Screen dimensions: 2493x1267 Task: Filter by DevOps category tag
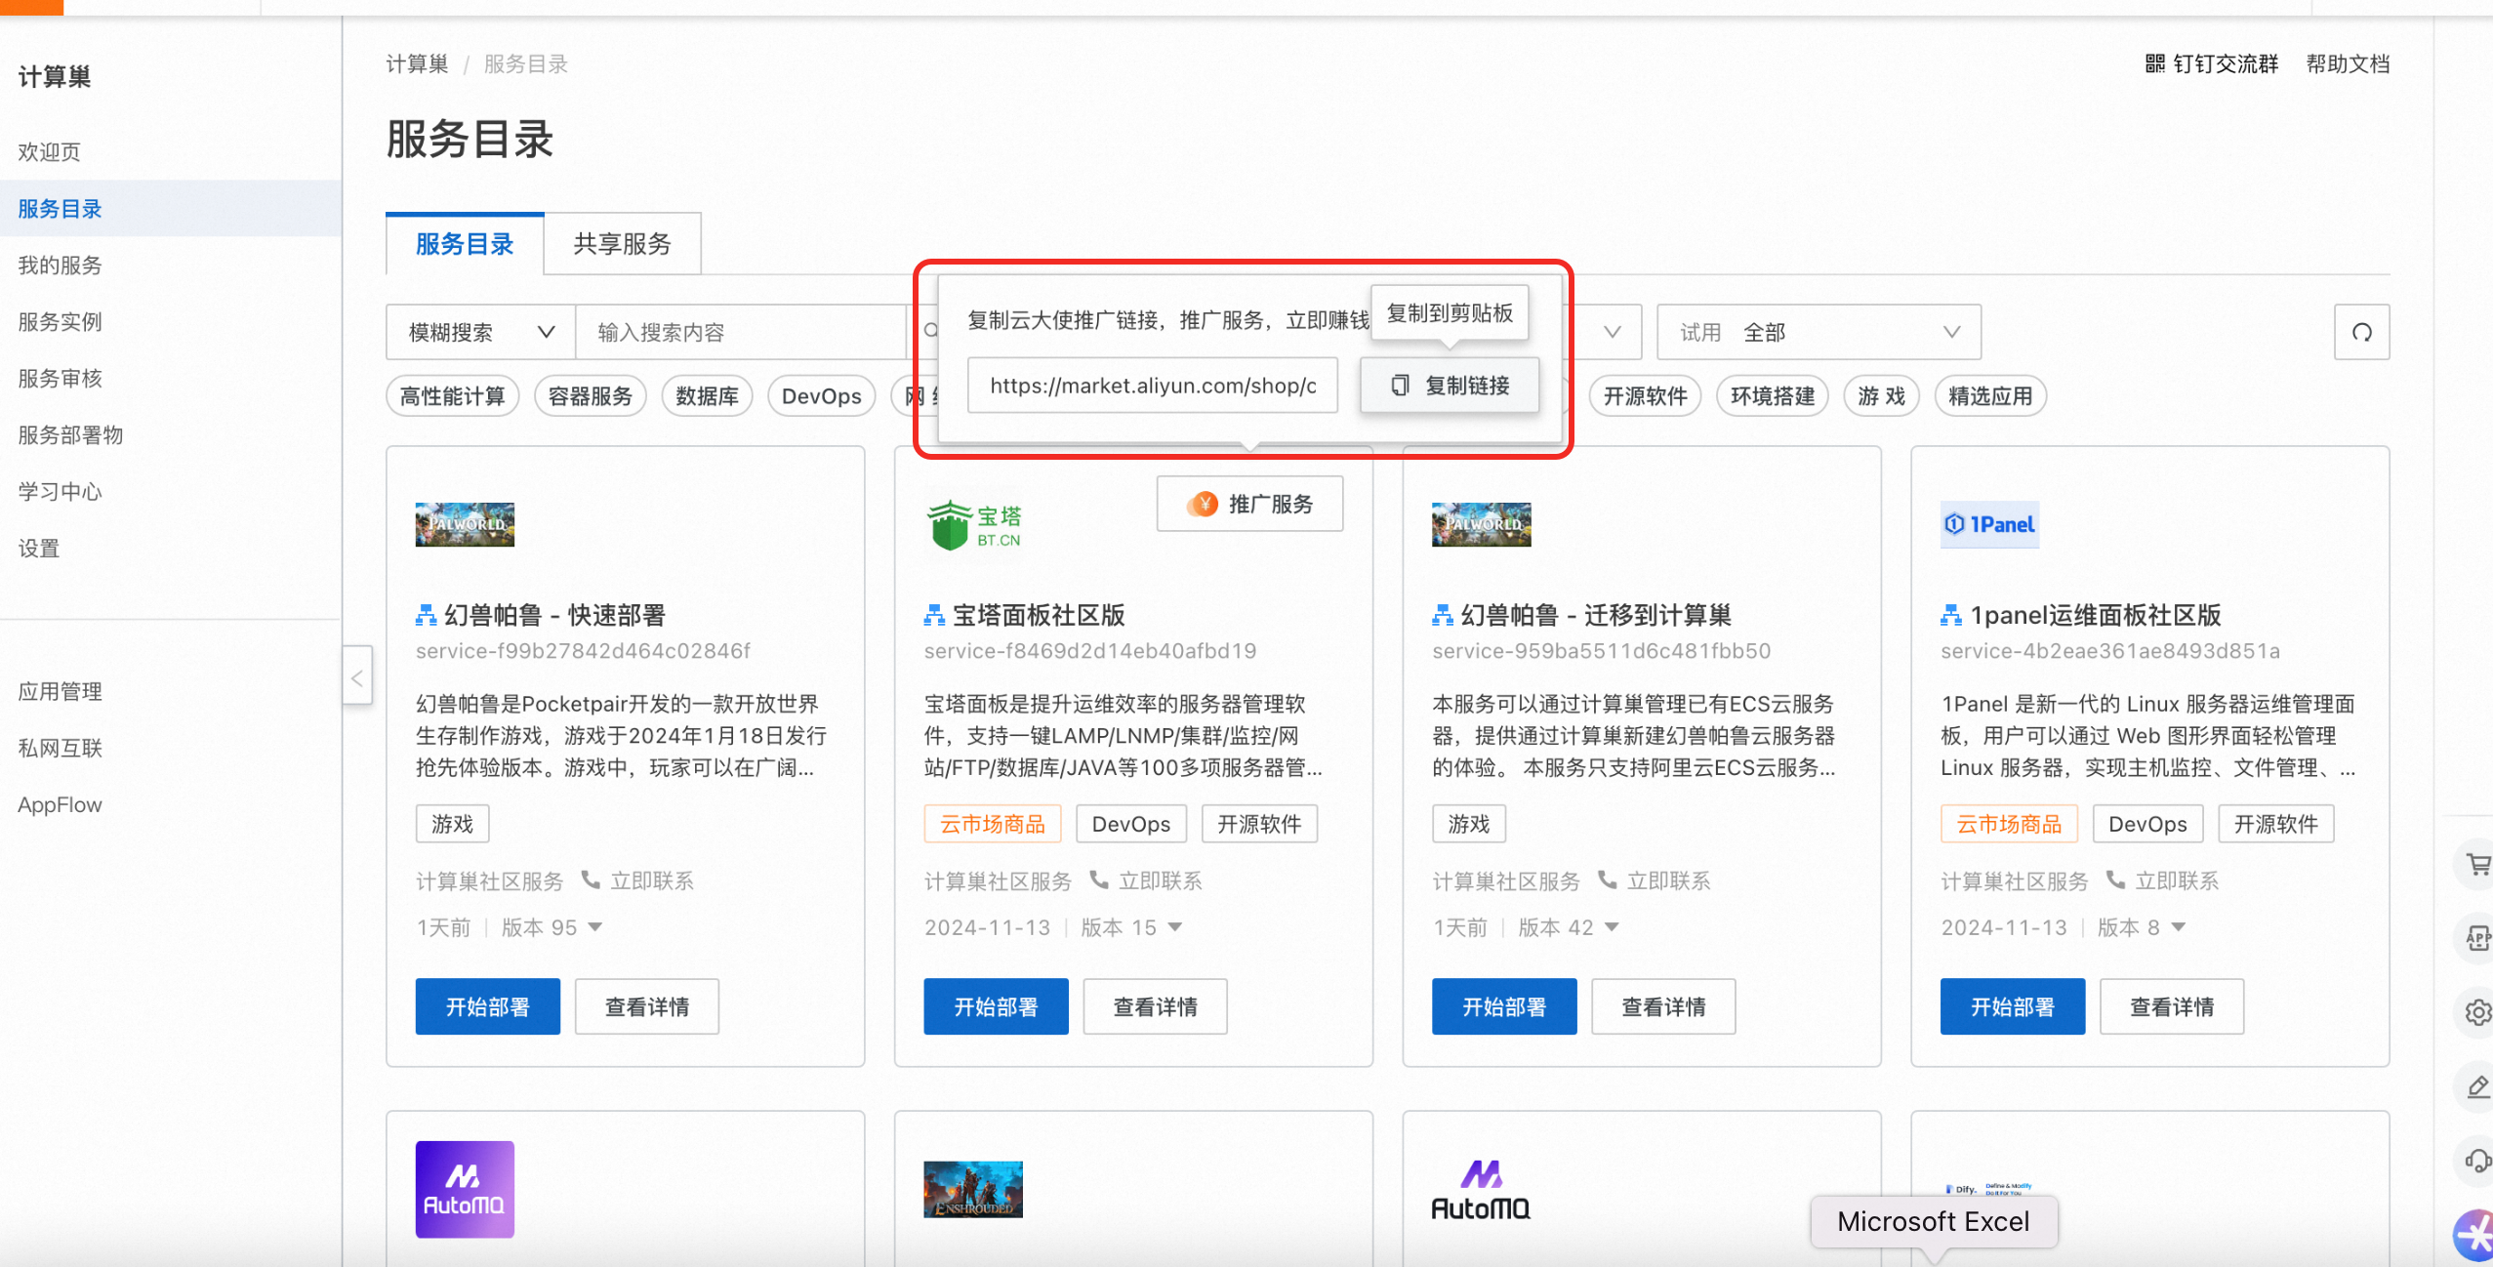click(822, 396)
